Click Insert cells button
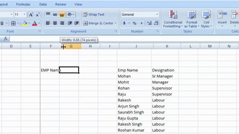Image resolution: width=239 pixels, height=134 pixels. (222, 19)
